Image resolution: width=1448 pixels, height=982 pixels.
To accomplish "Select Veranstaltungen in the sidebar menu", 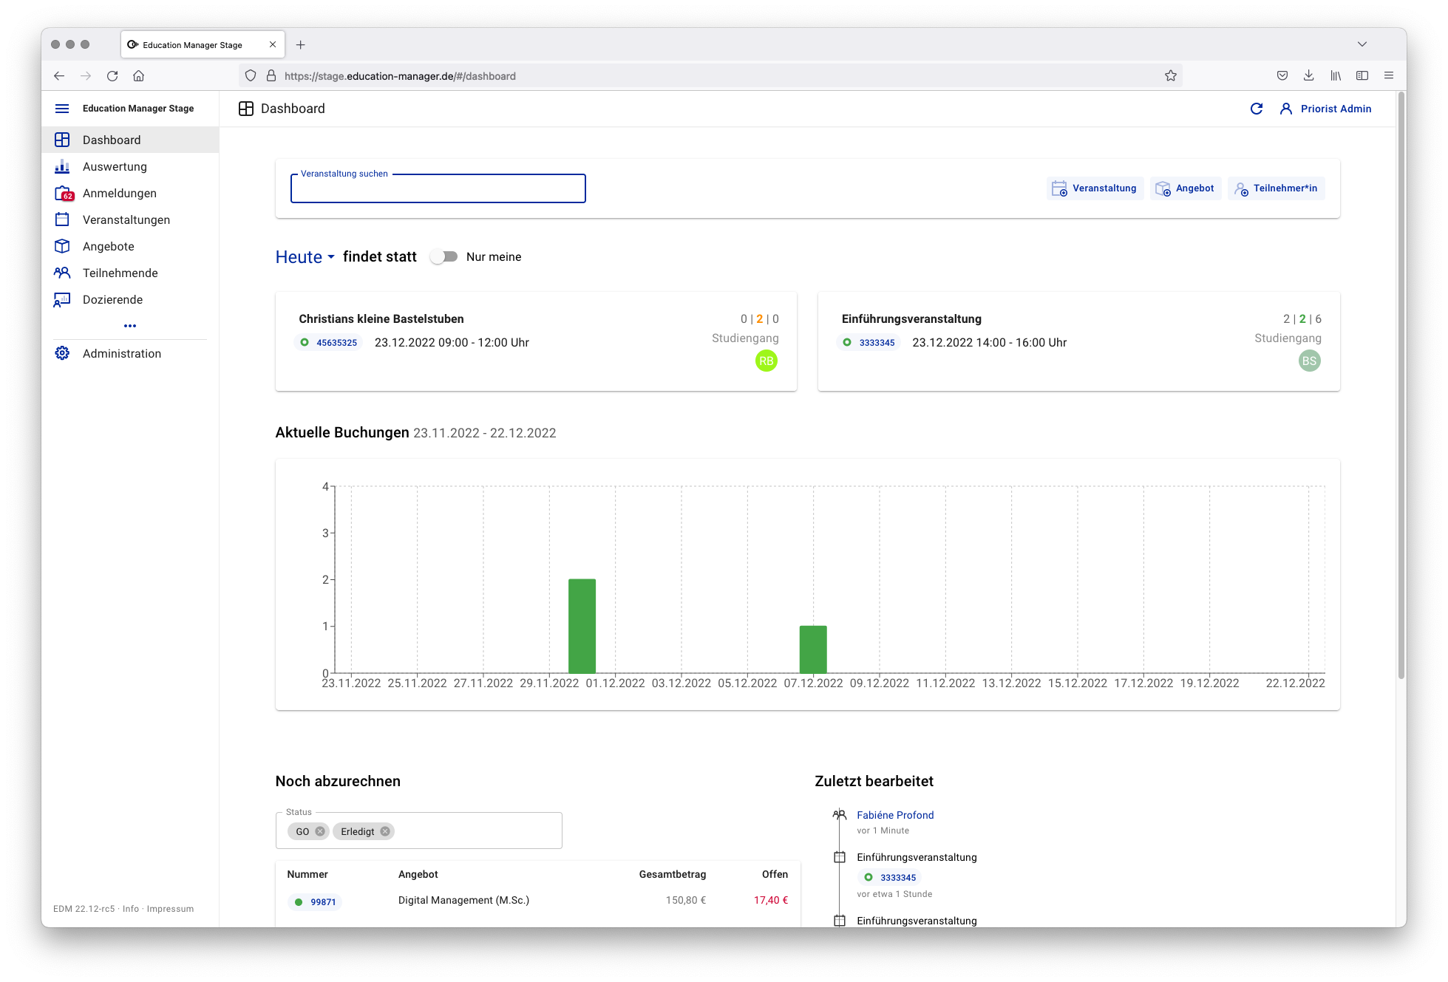I will click(x=126, y=219).
